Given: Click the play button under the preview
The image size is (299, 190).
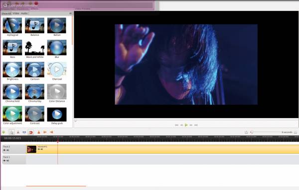Looking at the screenshot, I should (186, 125).
